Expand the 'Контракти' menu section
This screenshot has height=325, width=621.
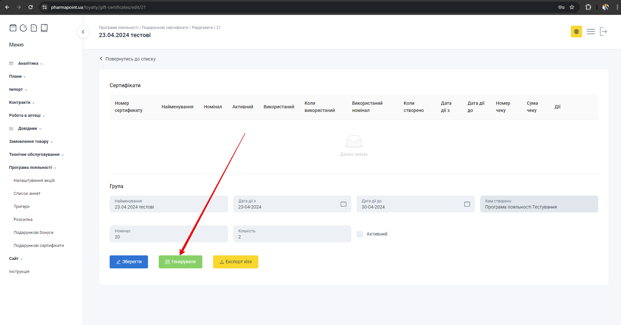20,102
